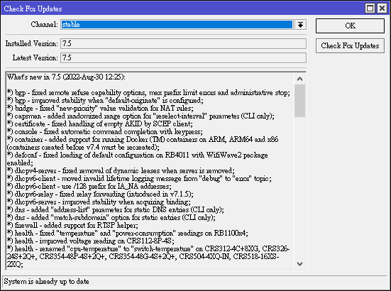Click the dns "address-list" parameter line
Image resolution: width=391 pixels, height=291 pixels.
(116, 209)
